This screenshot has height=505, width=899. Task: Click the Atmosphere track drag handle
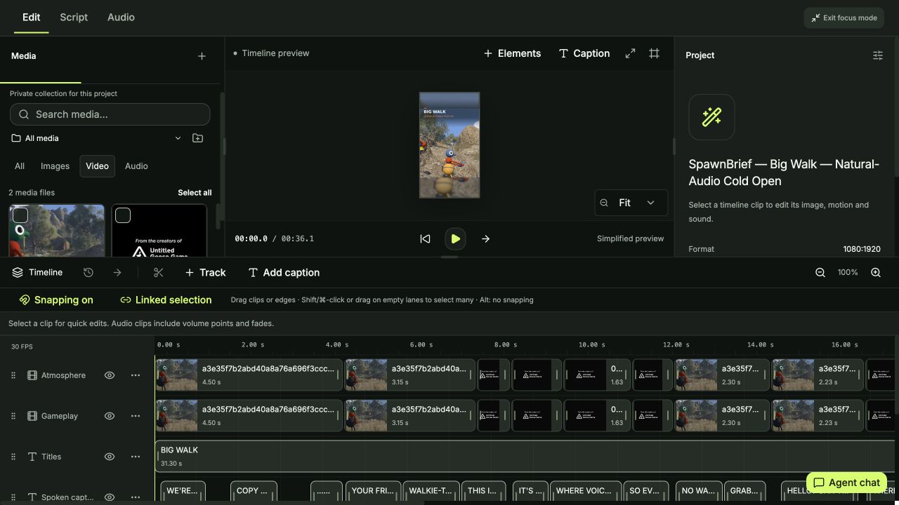tap(13, 375)
